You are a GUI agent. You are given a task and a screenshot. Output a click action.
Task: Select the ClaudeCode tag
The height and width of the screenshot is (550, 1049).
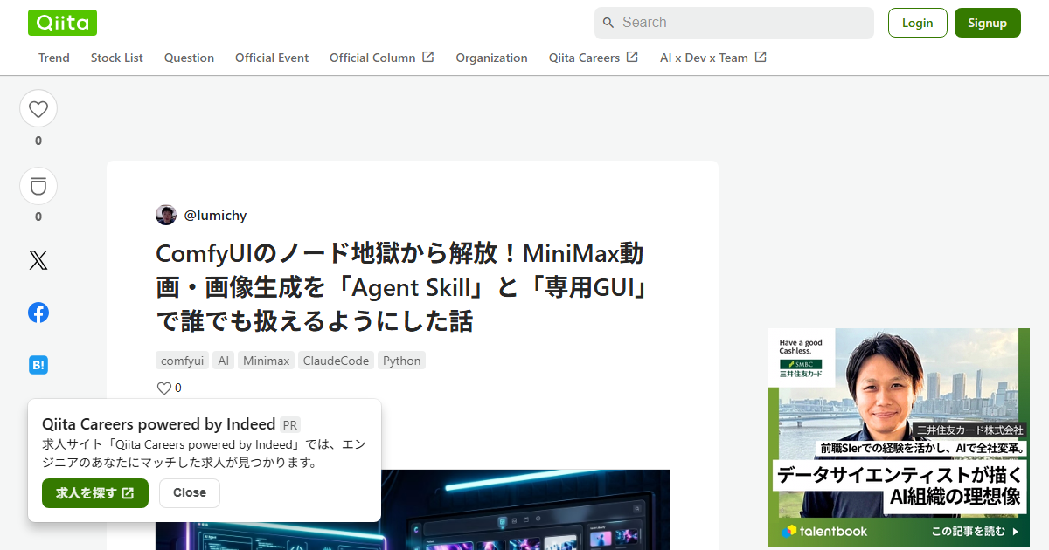pos(336,361)
